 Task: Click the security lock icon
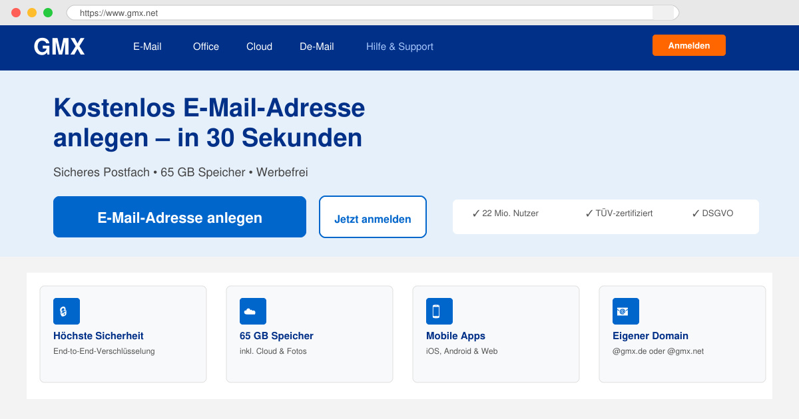[67, 311]
